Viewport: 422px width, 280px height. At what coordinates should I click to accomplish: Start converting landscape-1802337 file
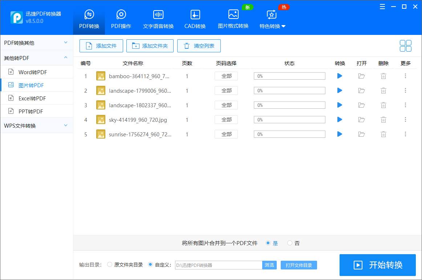tap(340, 105)
